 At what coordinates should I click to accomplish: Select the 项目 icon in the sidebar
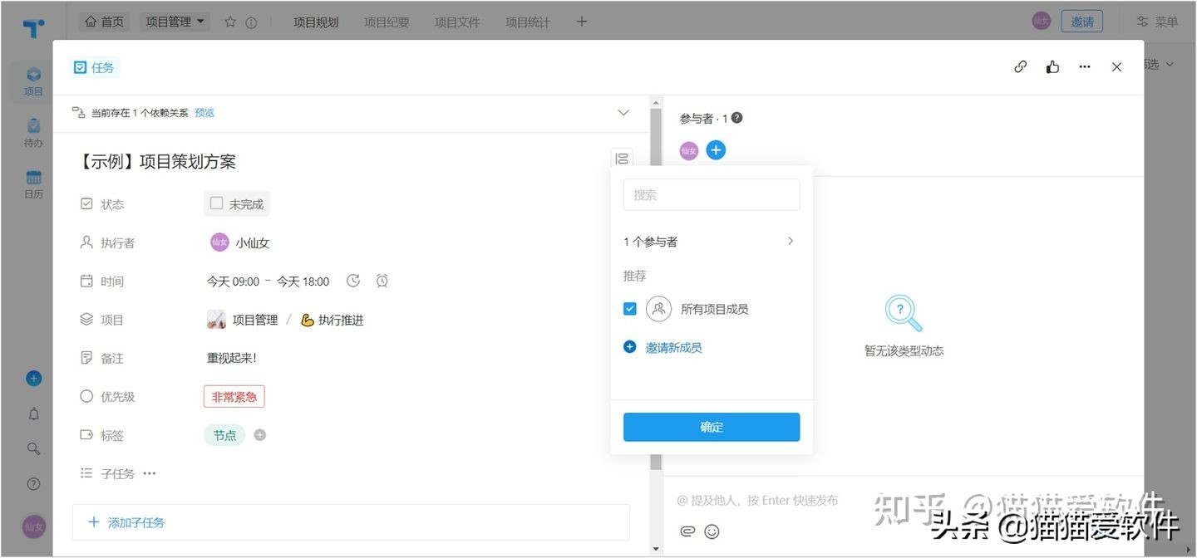pos(33,80)
